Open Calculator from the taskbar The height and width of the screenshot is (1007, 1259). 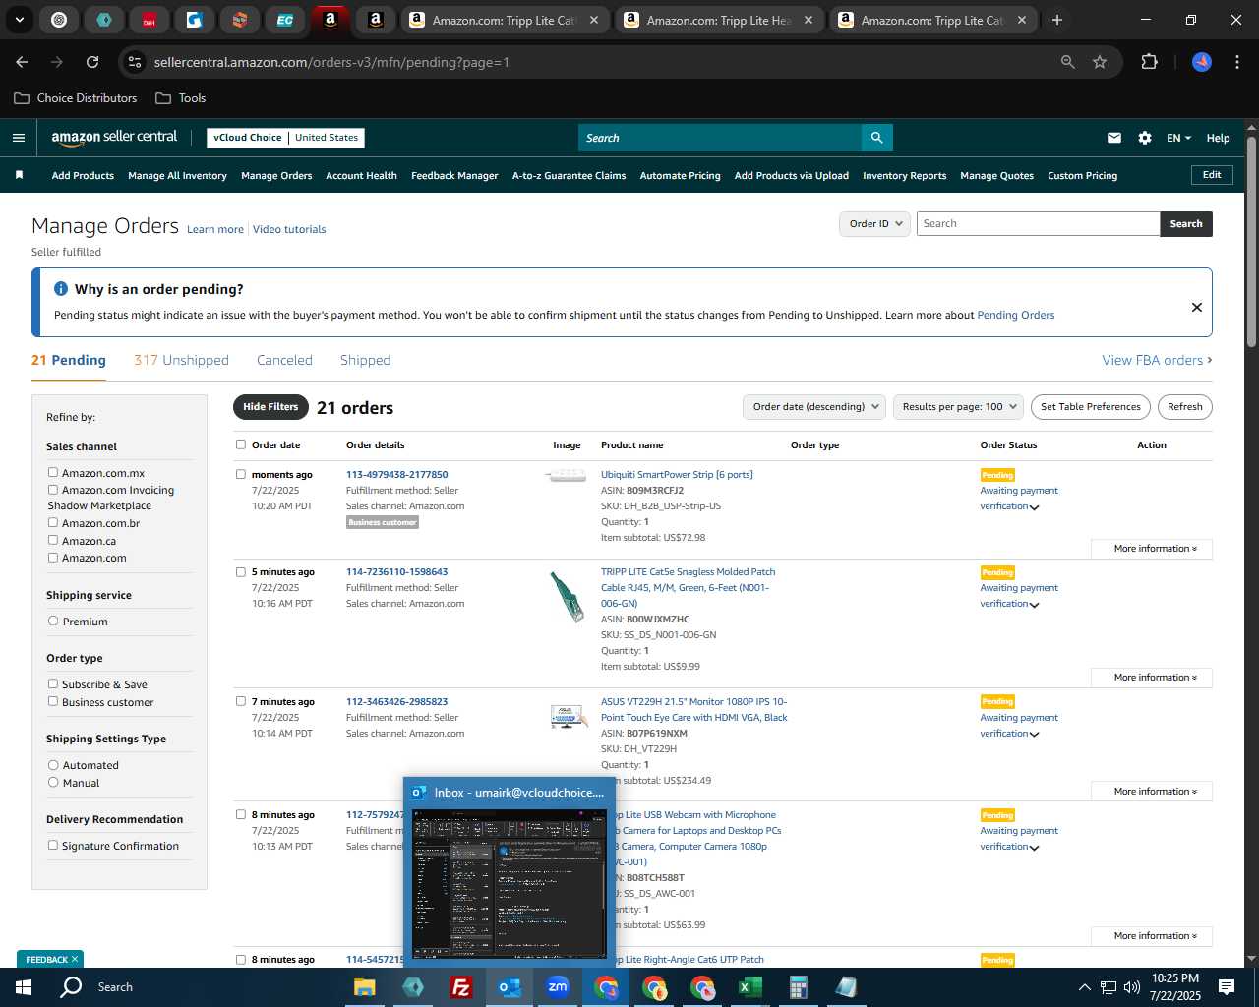pyautogui.click(x=799, y=987)
